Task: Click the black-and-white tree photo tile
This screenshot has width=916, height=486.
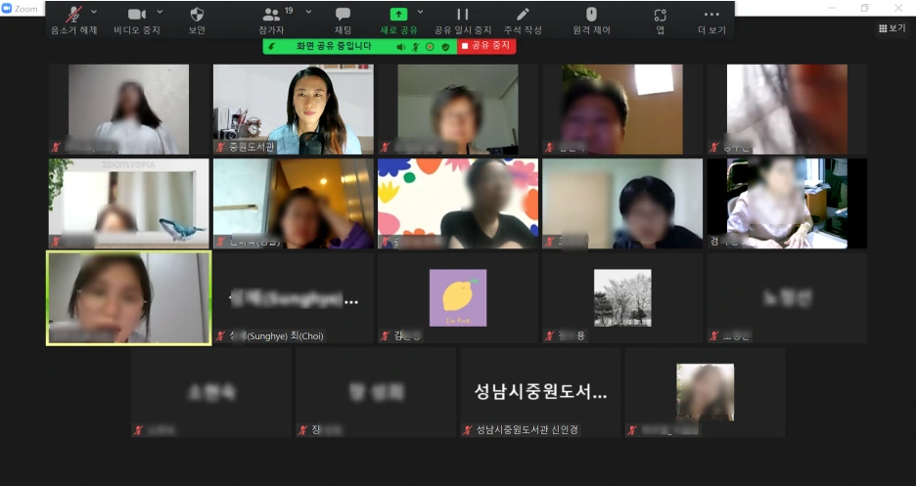Action: point(622,297)
